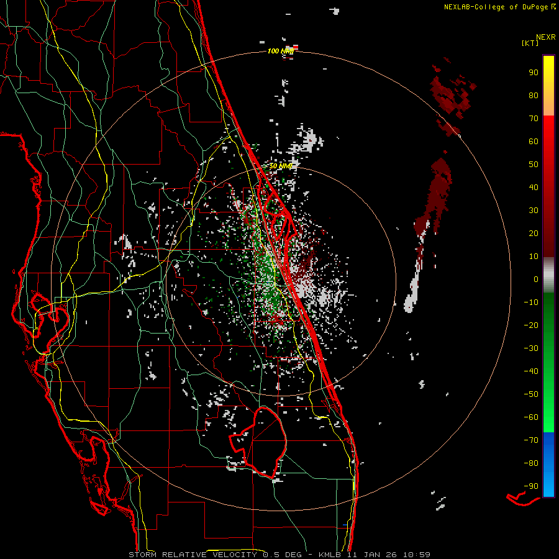Click the 100 NMI range ring label
The image size is (559, 559).
click(x=281, y=52)
